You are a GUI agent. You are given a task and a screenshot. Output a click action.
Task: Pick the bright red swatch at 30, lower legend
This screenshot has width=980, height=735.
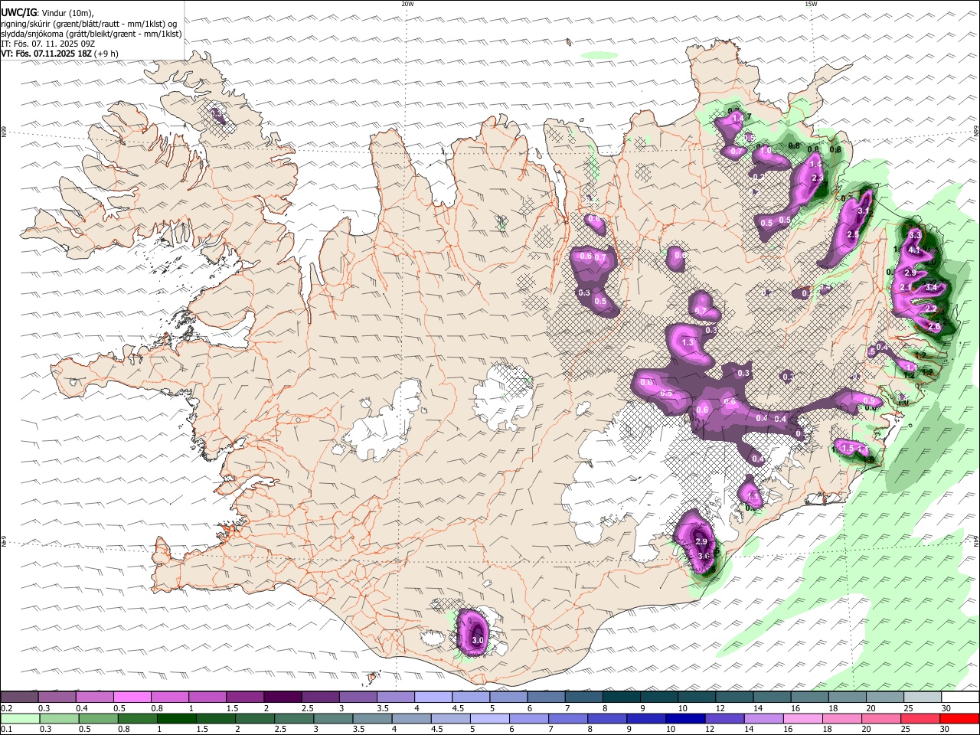point(960,719)
